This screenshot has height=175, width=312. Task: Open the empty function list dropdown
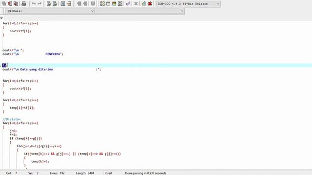[140, 11]
